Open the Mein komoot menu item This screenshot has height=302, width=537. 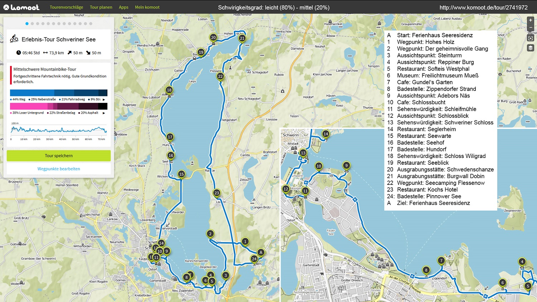[147, 7]
